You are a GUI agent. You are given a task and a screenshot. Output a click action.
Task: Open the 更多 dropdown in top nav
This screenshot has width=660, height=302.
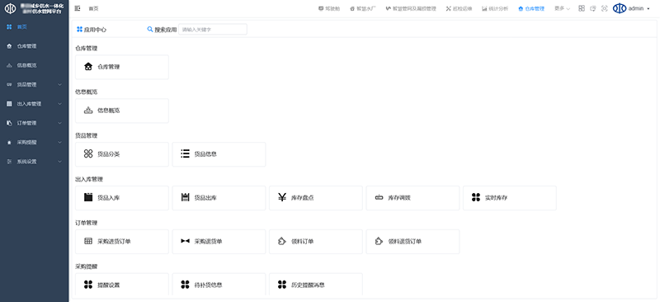[562, 8]
